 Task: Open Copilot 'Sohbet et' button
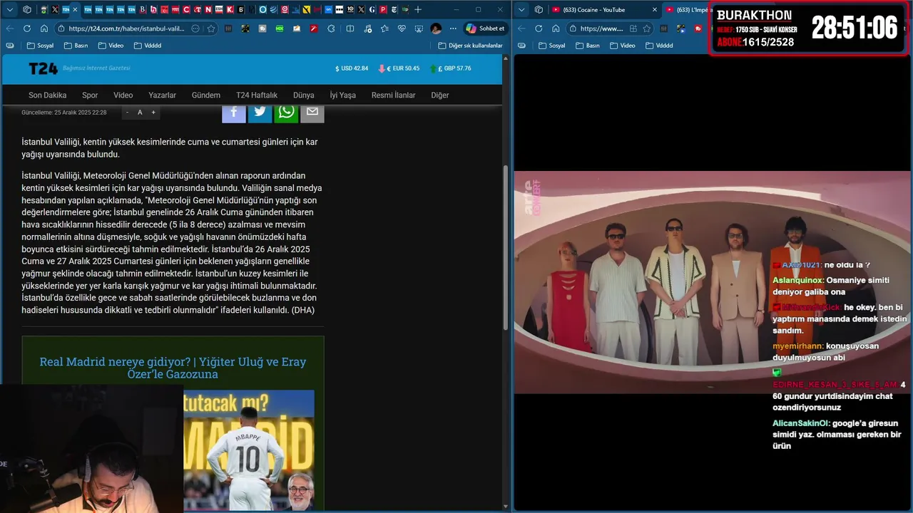pyautogui.click(x=485, y=28)
